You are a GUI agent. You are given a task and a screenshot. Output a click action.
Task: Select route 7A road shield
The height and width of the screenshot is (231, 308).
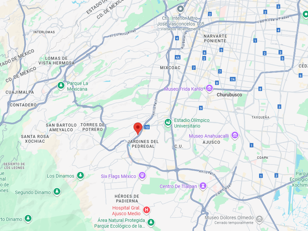tap(232, 79)
